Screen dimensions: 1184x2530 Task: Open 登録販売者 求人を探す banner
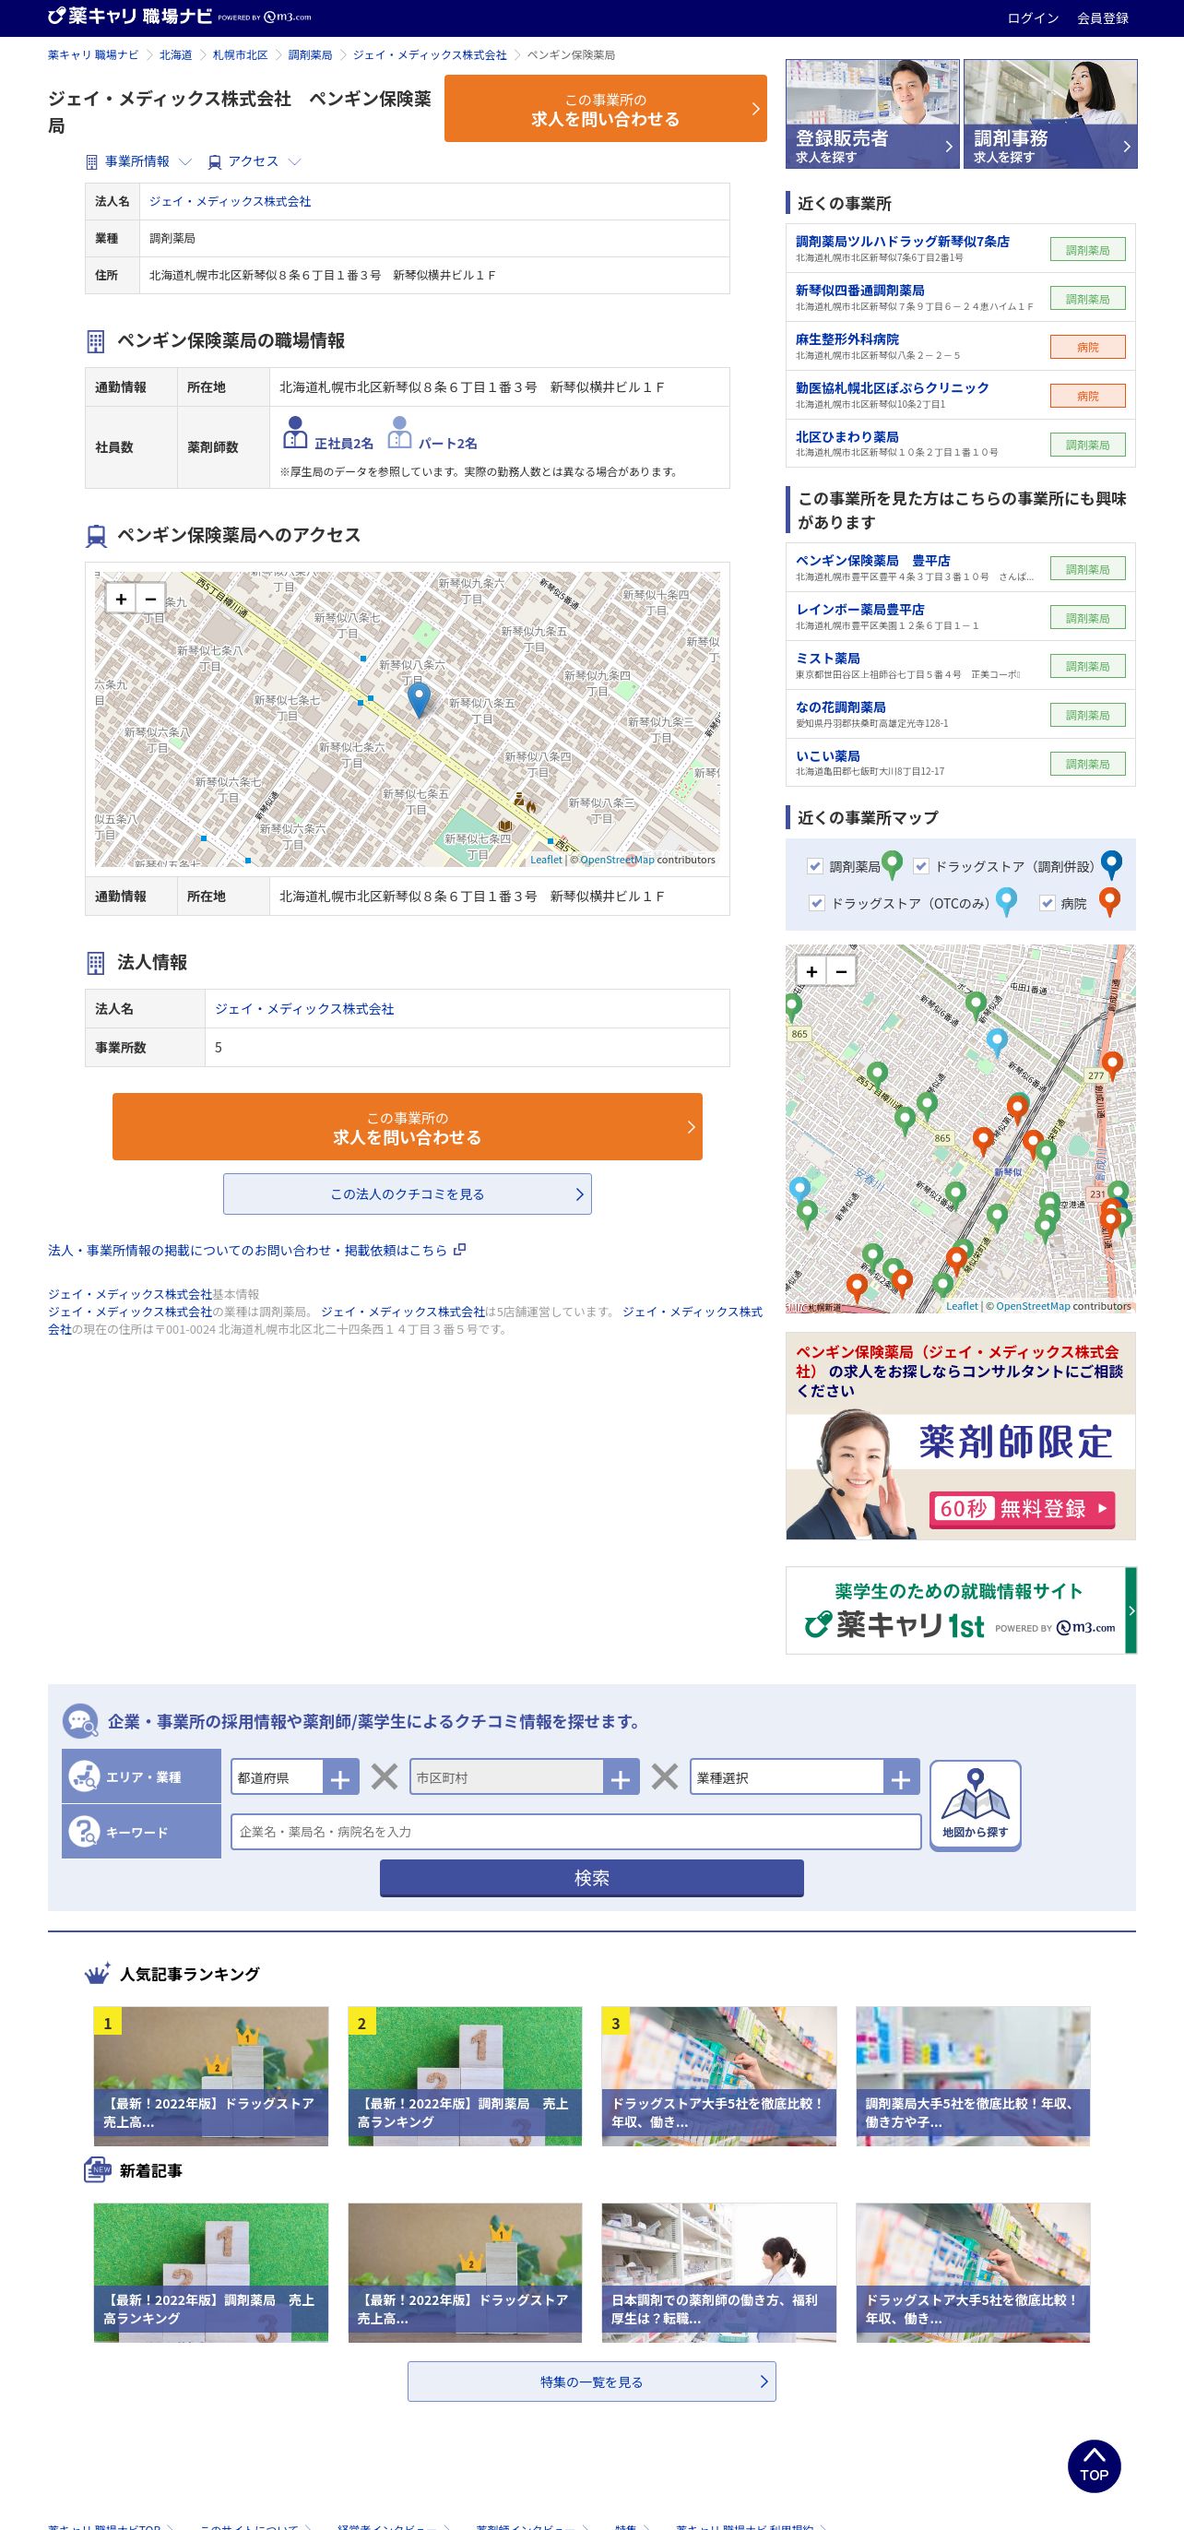coord(871,114)
